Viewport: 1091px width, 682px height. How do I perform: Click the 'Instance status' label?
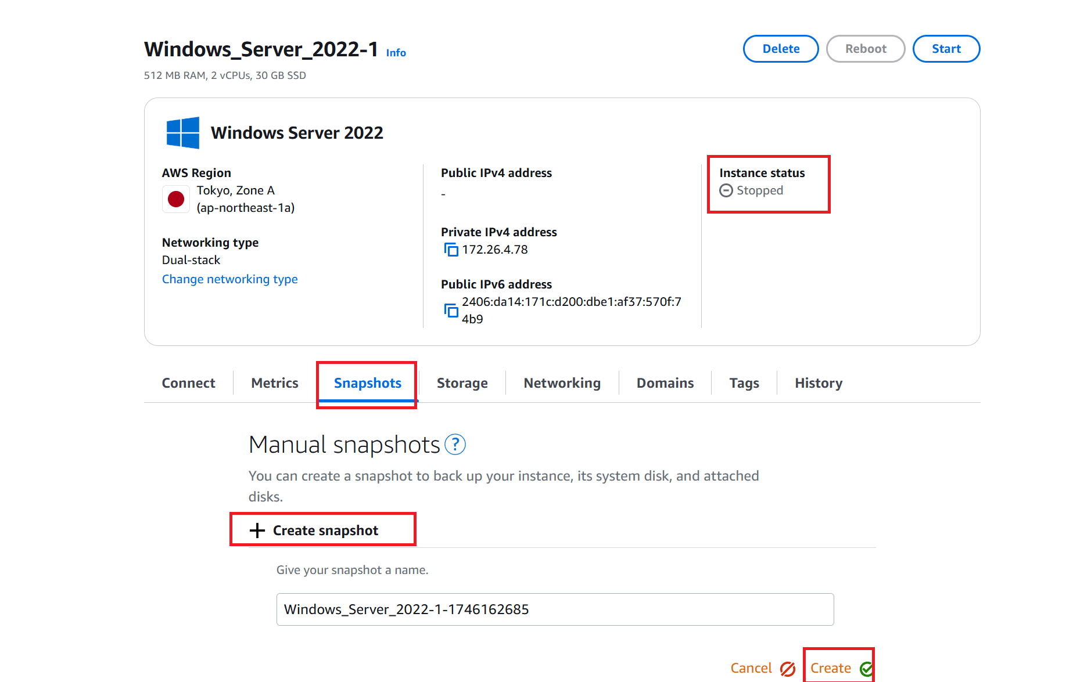762,173
